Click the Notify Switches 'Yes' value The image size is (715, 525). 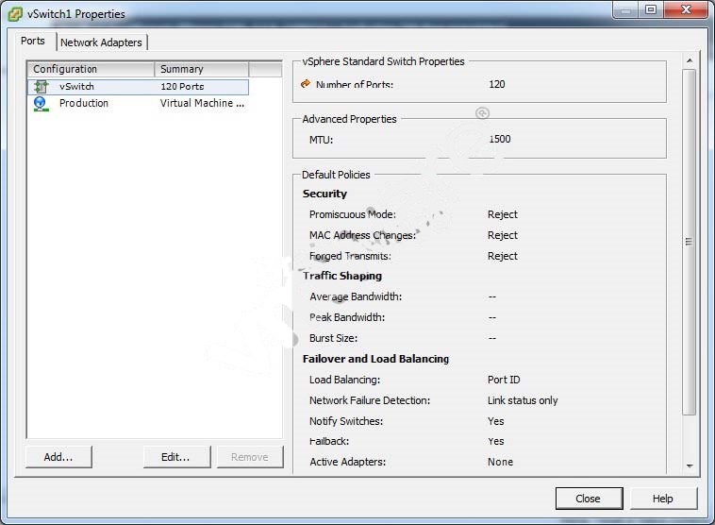[495, 421]
